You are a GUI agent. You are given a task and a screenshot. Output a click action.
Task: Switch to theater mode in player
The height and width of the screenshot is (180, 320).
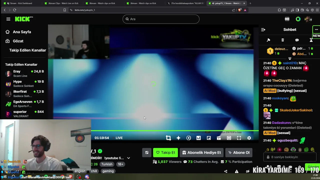coord(229,138)
